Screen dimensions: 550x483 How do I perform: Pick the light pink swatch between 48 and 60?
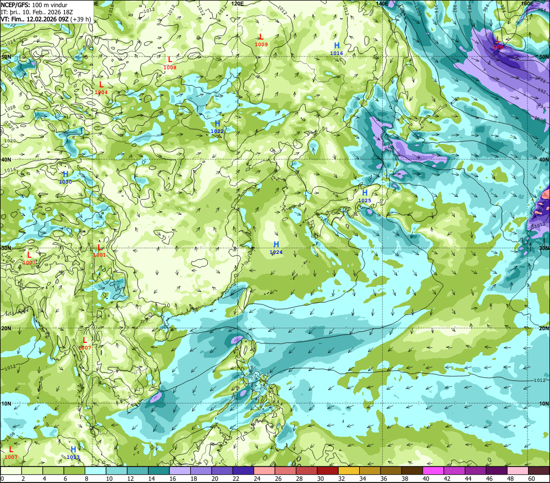(518, 471)
